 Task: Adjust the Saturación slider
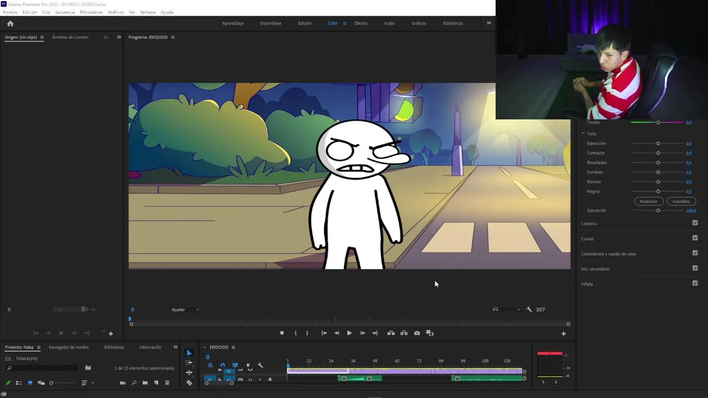pos(658,211)
